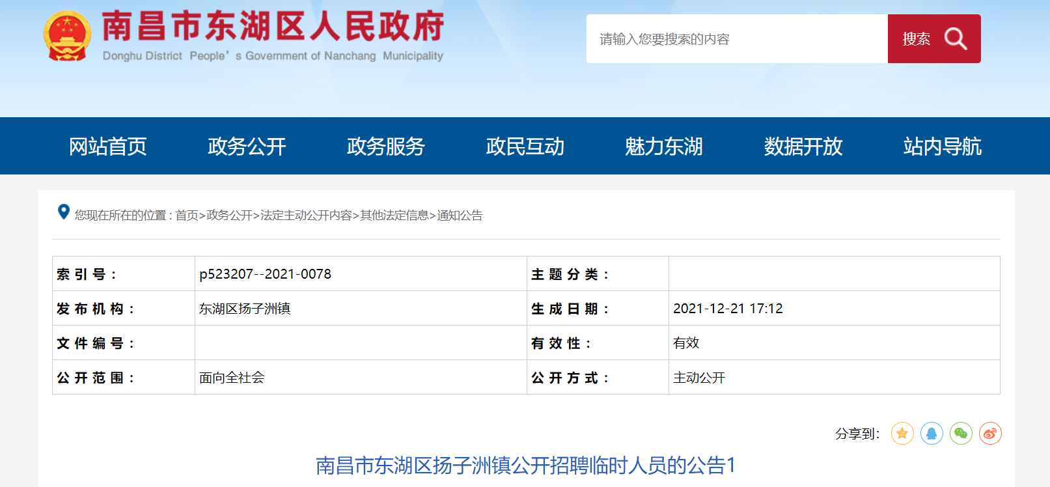Open the 数据开放 menu item
1050x487 pixels.
point(803,146)
